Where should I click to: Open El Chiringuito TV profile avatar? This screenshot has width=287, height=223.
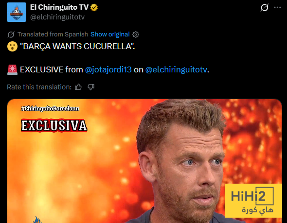pyautogui.click(x=17, y=12)
